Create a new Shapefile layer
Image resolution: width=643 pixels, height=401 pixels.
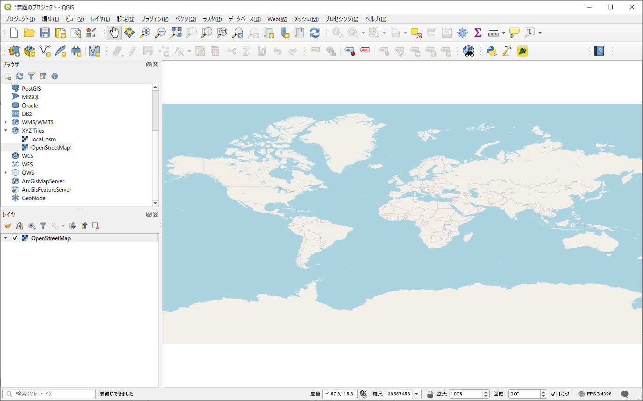tap(45, 51)
